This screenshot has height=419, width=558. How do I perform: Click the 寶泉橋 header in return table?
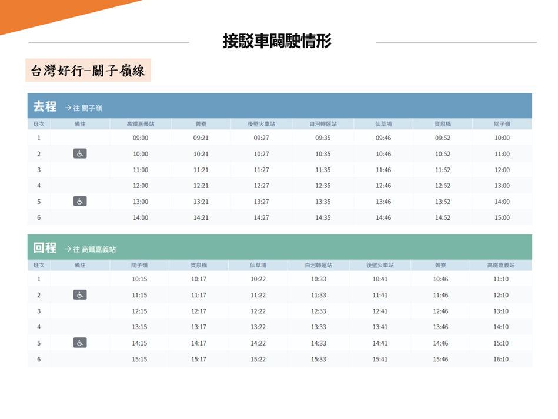pyautogui.click(x=198, y=265)
